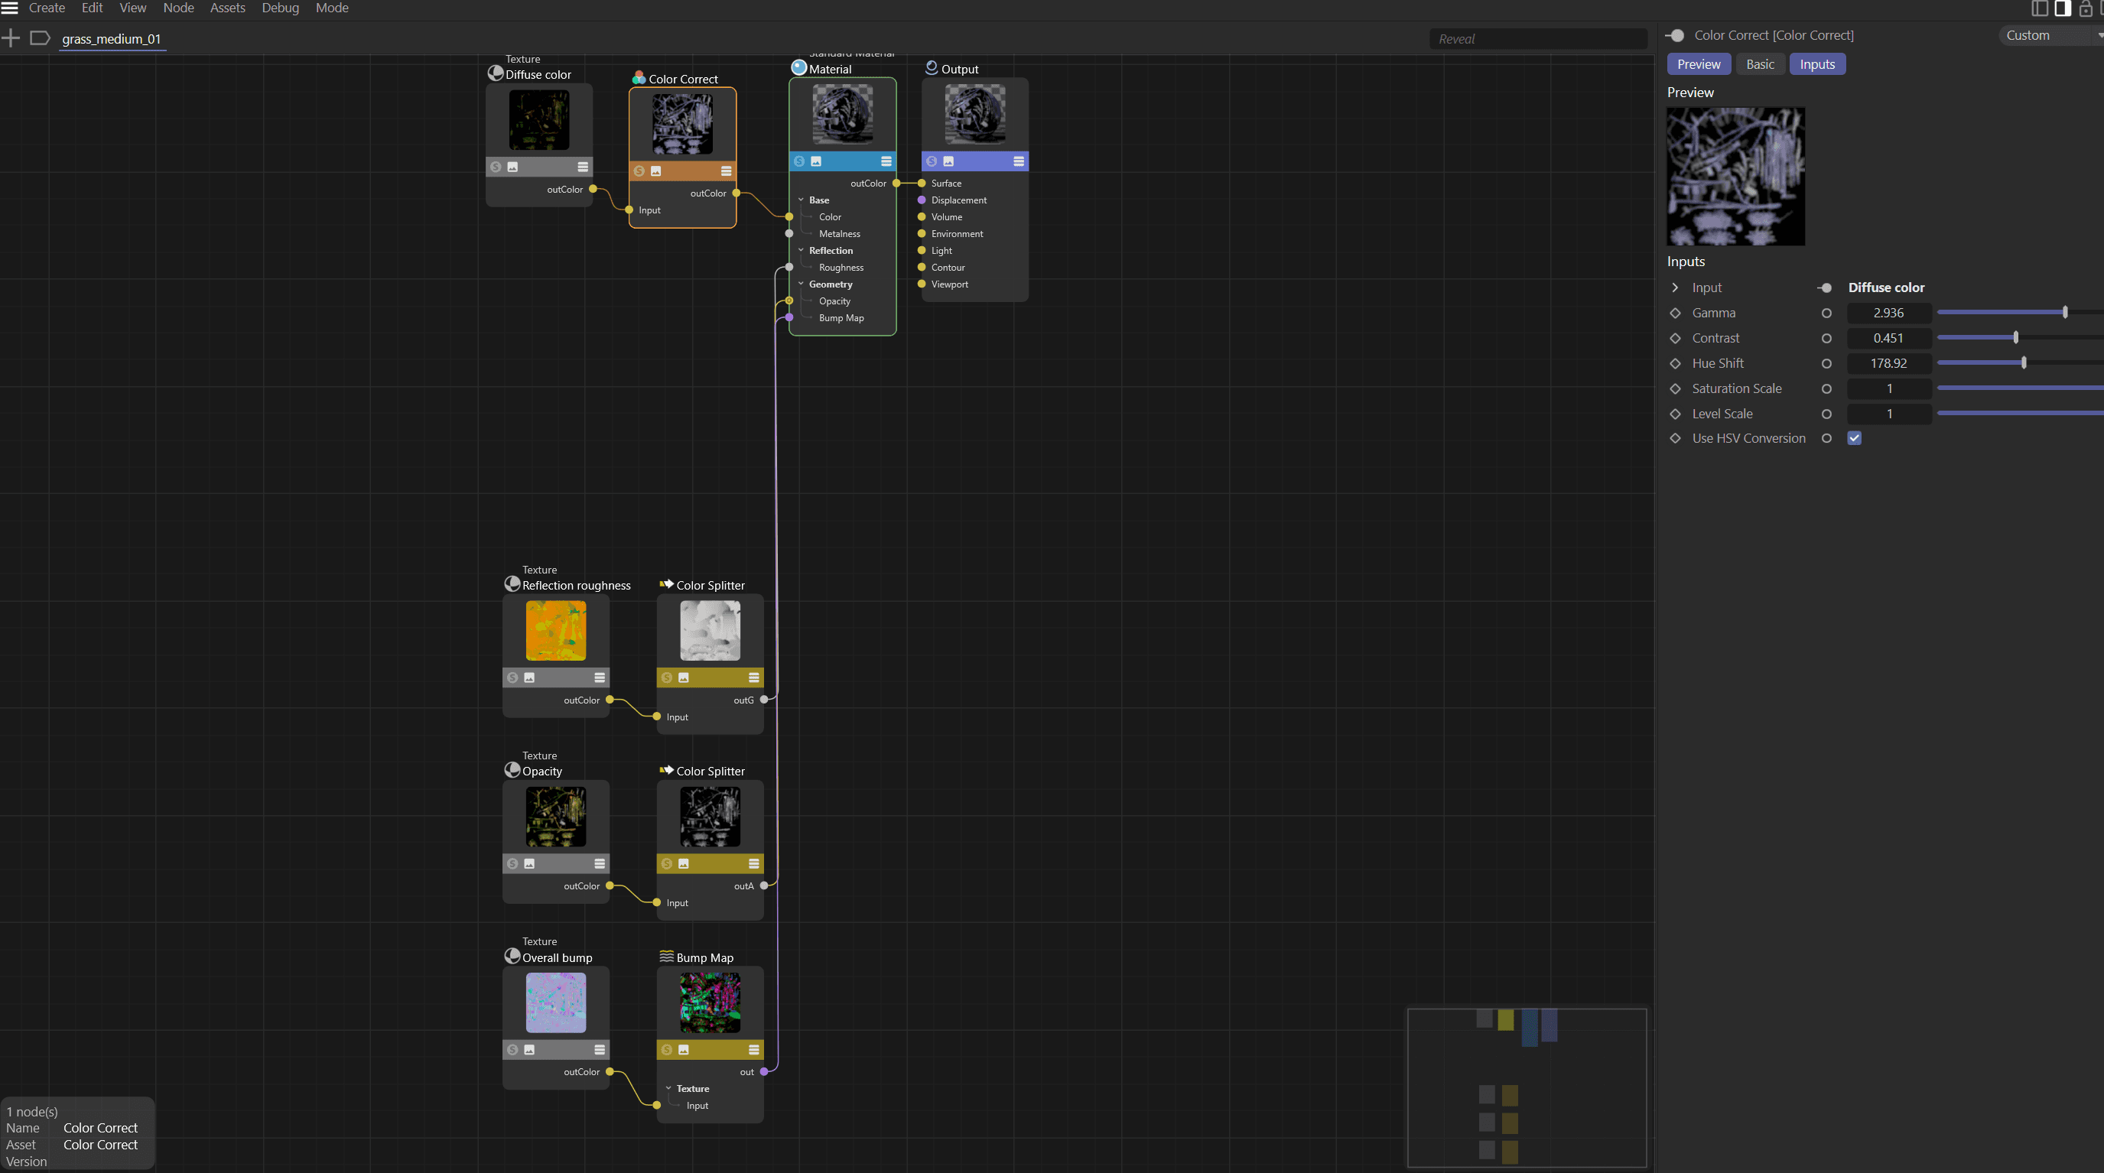Click Output node's solo S icon
This screenshot has height=1173, width=2104.
[932, 161]
